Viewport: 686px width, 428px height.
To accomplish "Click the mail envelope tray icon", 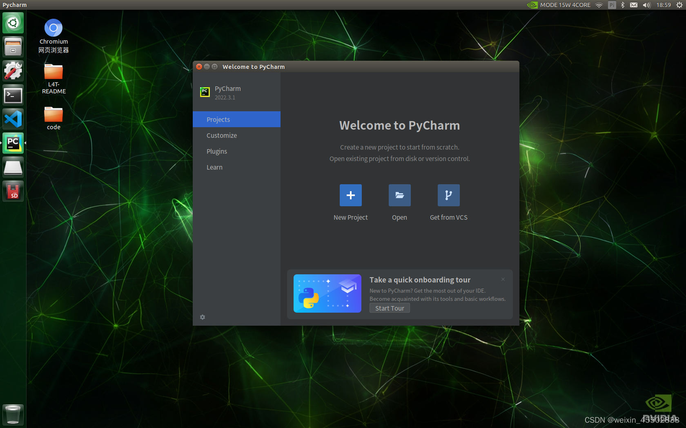I will [634, 5].
